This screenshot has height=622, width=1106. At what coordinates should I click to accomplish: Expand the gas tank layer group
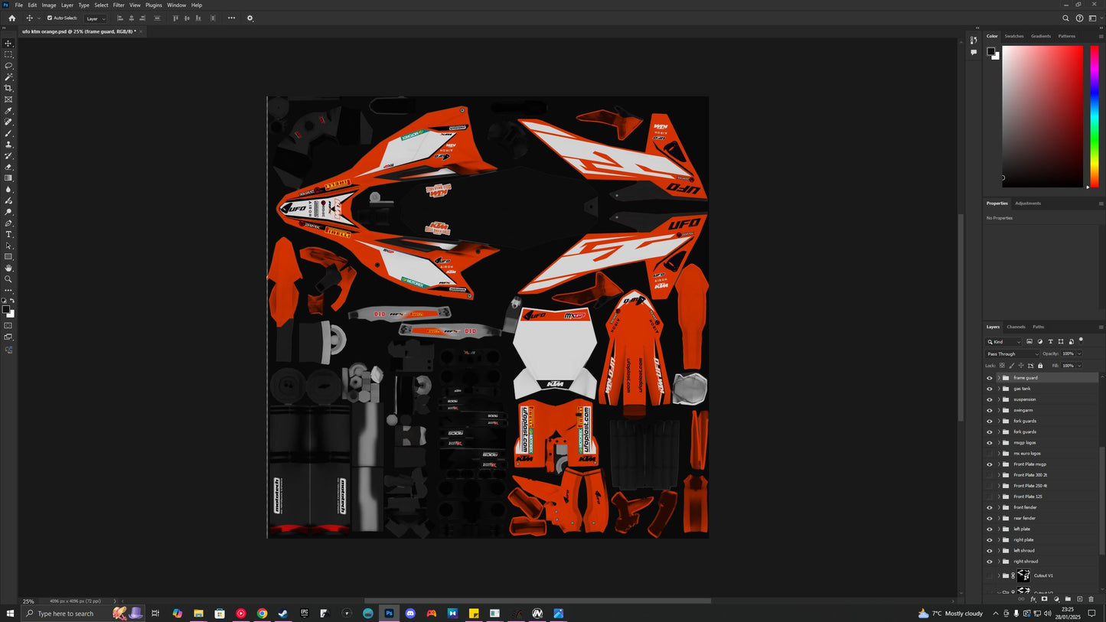coord(997,388)
